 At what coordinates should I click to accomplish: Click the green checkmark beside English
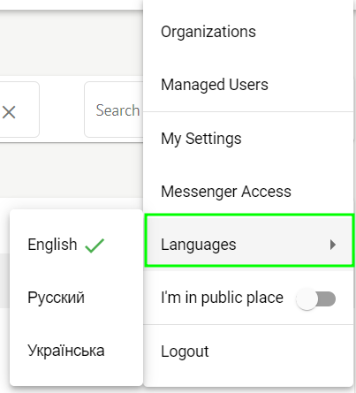tap(95, 246)
